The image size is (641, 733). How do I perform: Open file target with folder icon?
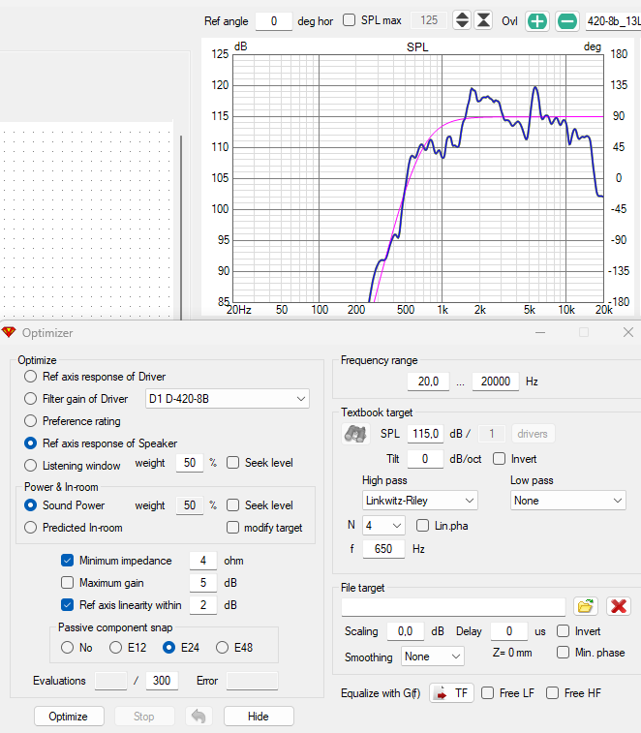(586, 606)
